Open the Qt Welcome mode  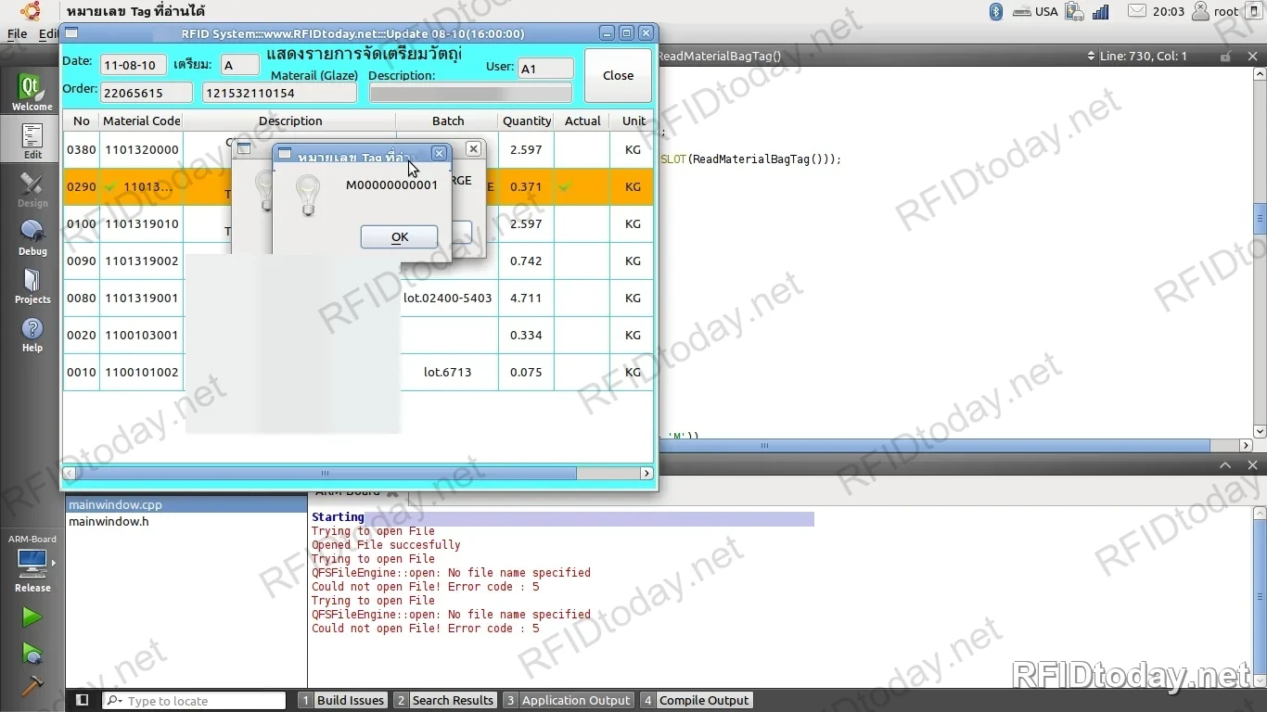32,93
